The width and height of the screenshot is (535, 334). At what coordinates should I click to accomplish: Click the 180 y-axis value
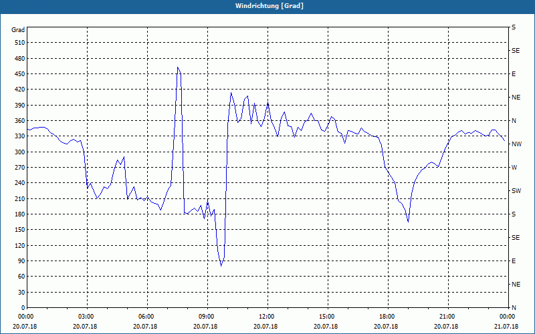click(x=20, y=214)
